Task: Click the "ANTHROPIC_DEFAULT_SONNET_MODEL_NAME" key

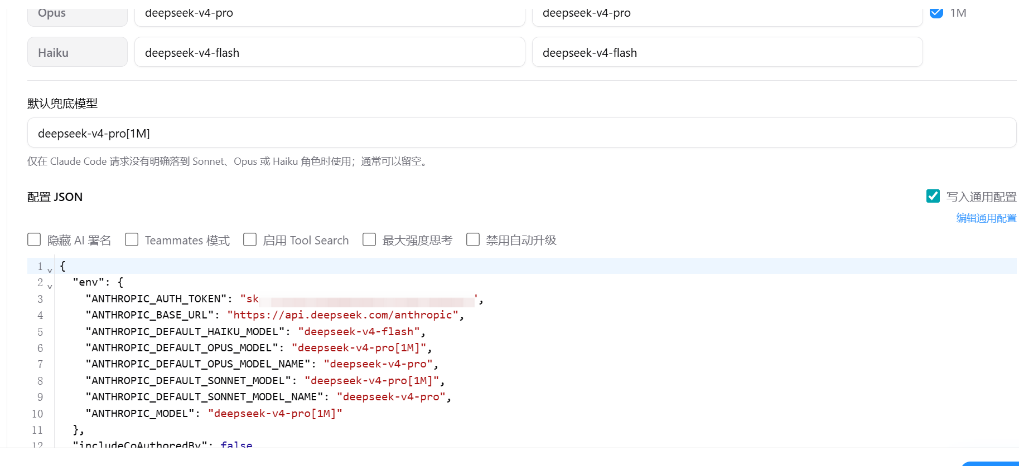Action: tap(205, 397)
